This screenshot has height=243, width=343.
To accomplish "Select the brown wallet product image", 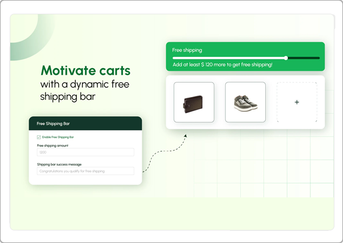I will (193, 102).
